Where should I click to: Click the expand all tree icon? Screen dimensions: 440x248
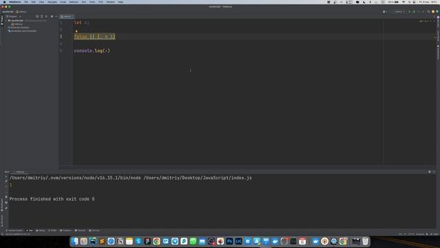tap(42, 17)
